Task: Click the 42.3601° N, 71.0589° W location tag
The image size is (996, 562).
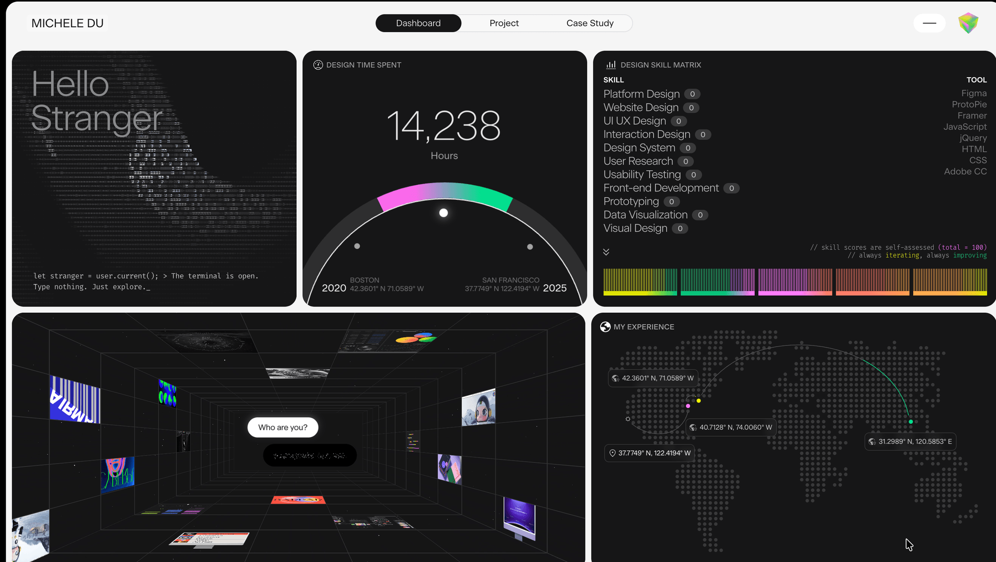Action: click(653, 378)
